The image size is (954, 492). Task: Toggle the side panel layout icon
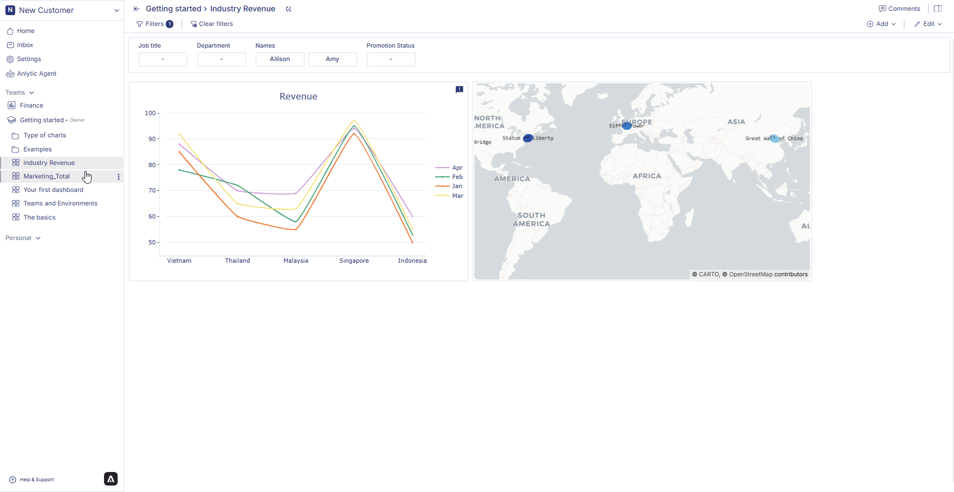(938, 9)
